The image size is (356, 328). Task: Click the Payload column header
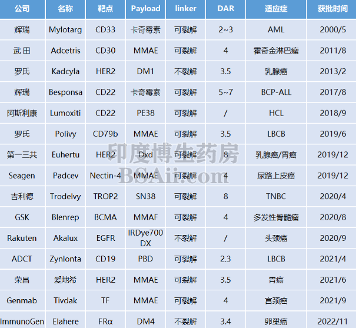145,9
